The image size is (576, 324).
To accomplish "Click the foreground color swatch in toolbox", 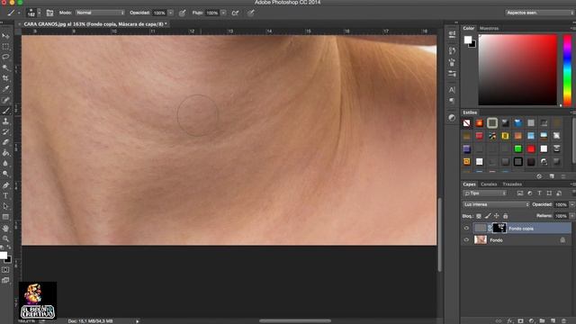I will coord(3,256).
